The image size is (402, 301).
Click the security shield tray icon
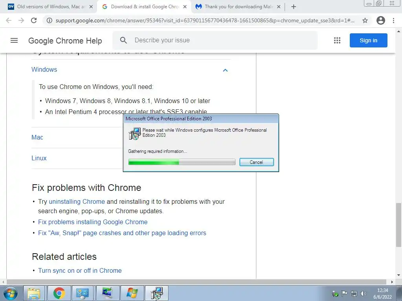(335, 294)
